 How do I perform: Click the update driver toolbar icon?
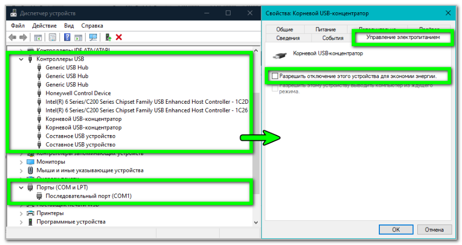point(108,37)
